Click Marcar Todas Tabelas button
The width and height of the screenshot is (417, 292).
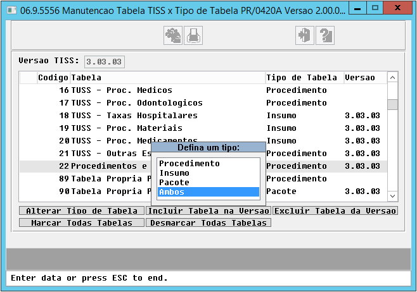(82, 222)
